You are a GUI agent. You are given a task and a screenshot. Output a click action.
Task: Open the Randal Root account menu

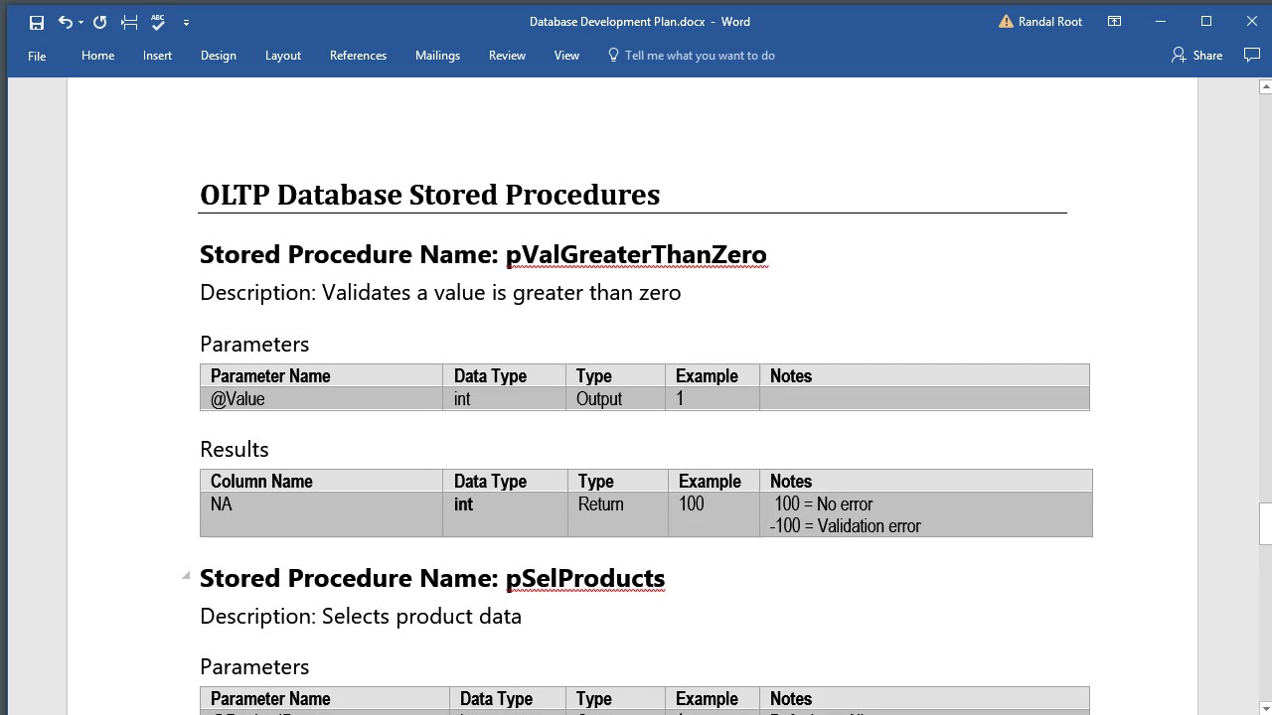point(1049,22)
